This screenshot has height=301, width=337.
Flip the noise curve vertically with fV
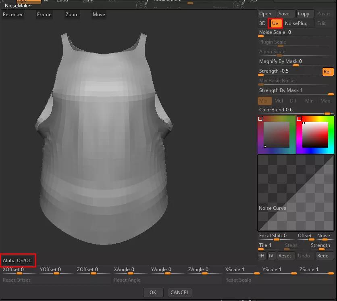tap(271, 256)
